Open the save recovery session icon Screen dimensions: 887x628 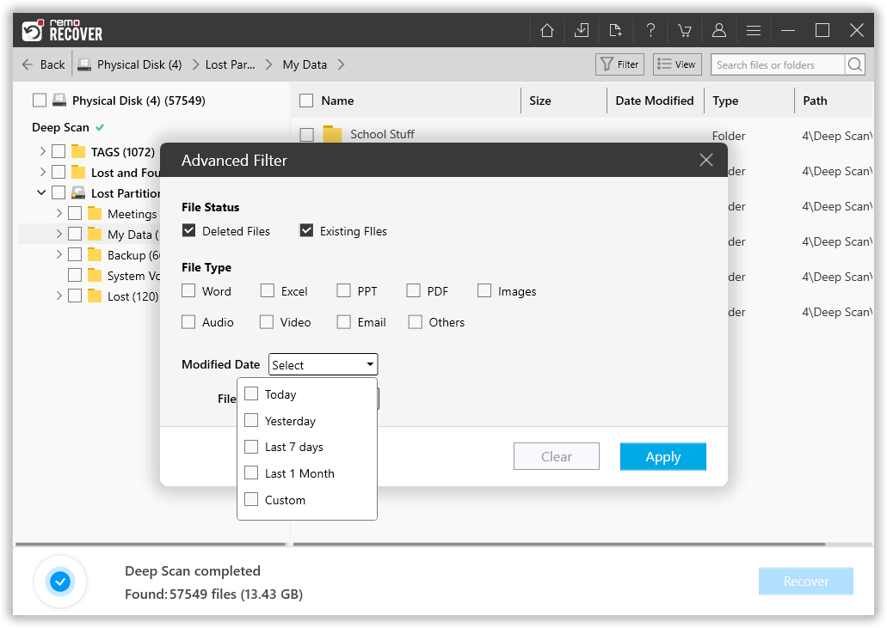tap(581, 30)
